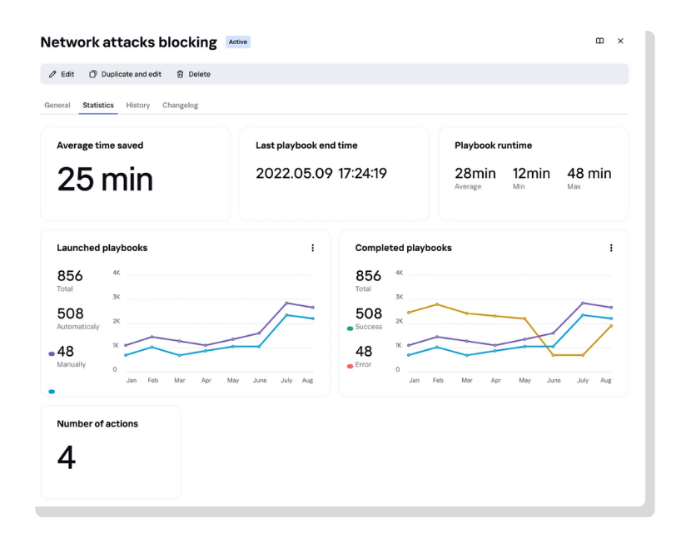
Task: Click the Last playbook end time value
Action: pos(321,174)
